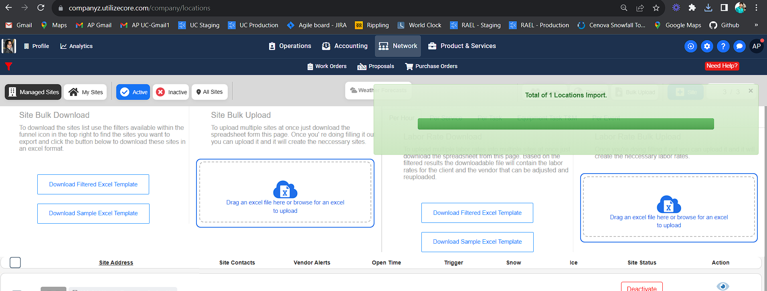This screenshot has width=767, height=291.
Task: Click the red Need Help? button
Action: (x=722, y=66)
